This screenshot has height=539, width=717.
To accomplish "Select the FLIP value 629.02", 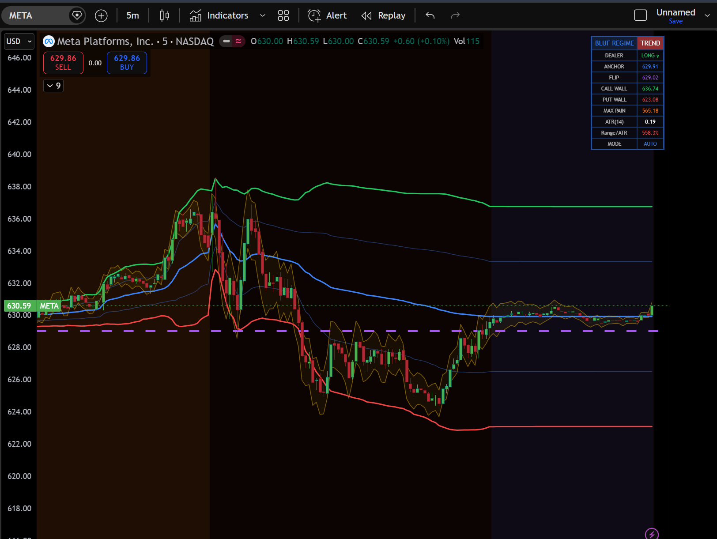I will tap(650, 78).
